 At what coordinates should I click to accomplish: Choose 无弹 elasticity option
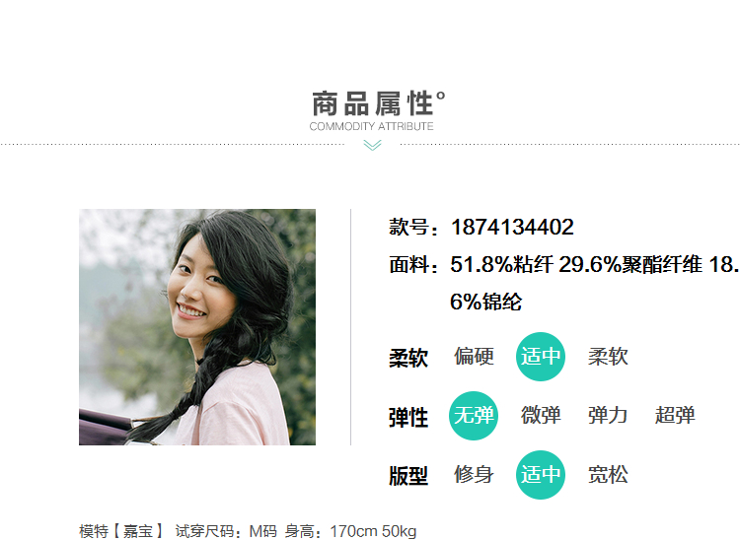coord(474,416)
